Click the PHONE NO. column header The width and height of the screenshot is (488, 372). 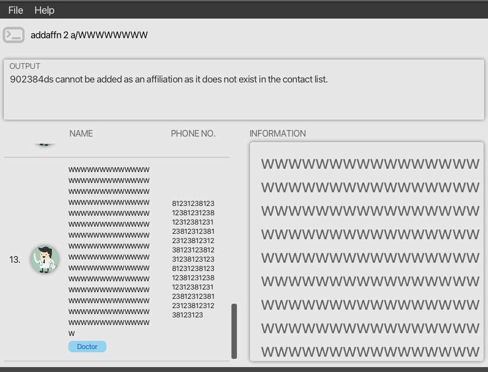193,134
